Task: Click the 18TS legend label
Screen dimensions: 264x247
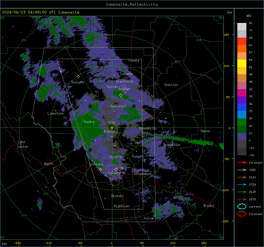Action: point(252,199)
